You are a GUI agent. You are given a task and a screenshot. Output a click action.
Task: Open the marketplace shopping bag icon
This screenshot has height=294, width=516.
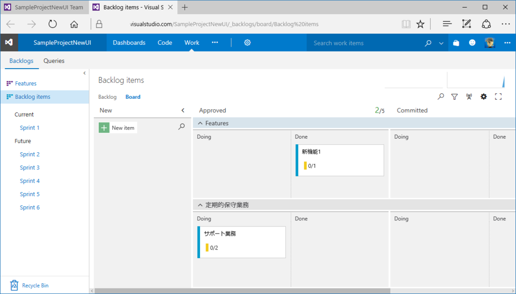coord(456,43)
